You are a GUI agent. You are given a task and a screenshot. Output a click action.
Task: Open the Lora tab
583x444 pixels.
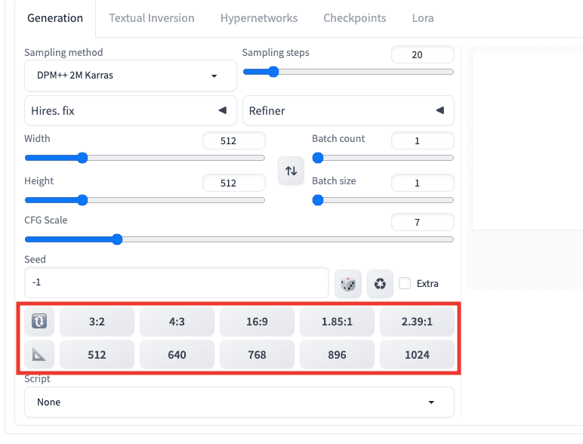[x=423, y=18]
